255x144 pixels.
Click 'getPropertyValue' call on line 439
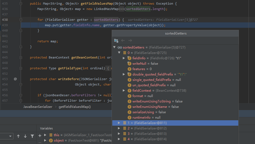[132, 25]
